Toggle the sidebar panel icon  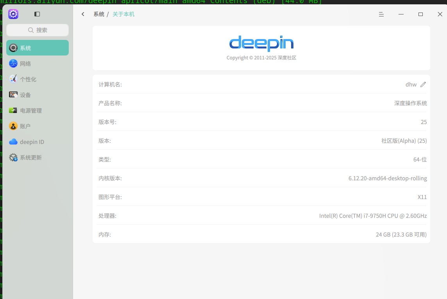(37, 14)
